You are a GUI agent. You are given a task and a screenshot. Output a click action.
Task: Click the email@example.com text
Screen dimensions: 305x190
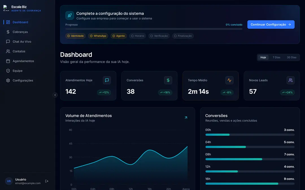(28, 183)
